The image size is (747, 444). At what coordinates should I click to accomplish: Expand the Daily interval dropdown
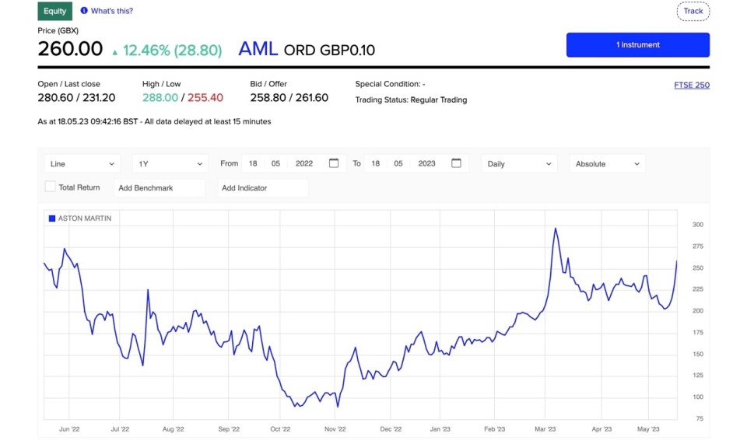pyautogui.click(x=519, y=164)
